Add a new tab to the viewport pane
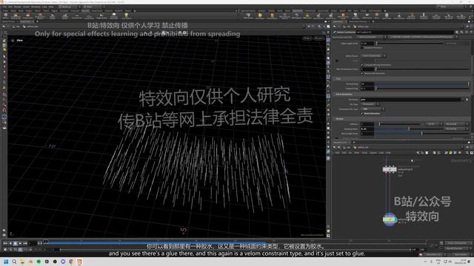The image size is (474, 266). 37,21
